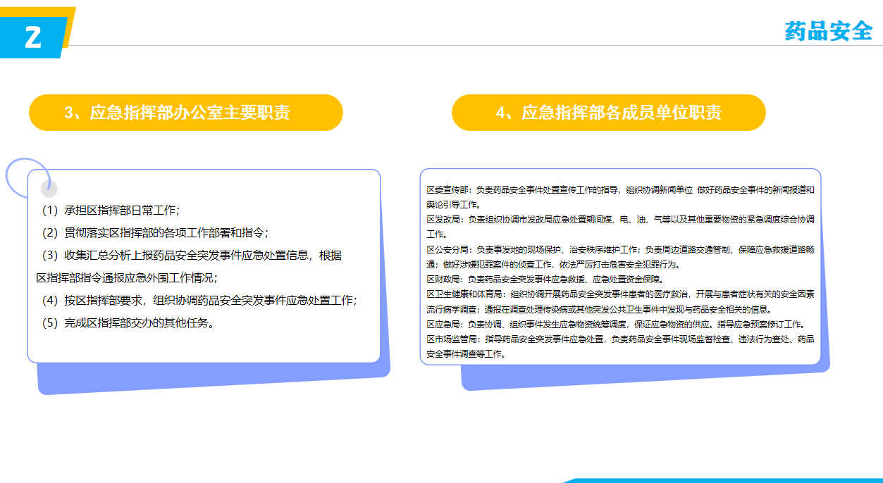Click the yellow 应急指挥部各成员单位职责 heading
The width and height of the screenshot is (883, 483).
point(608,113)
